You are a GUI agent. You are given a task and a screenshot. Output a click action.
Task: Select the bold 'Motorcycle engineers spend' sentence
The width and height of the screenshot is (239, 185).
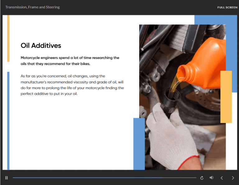pos(70,61)
